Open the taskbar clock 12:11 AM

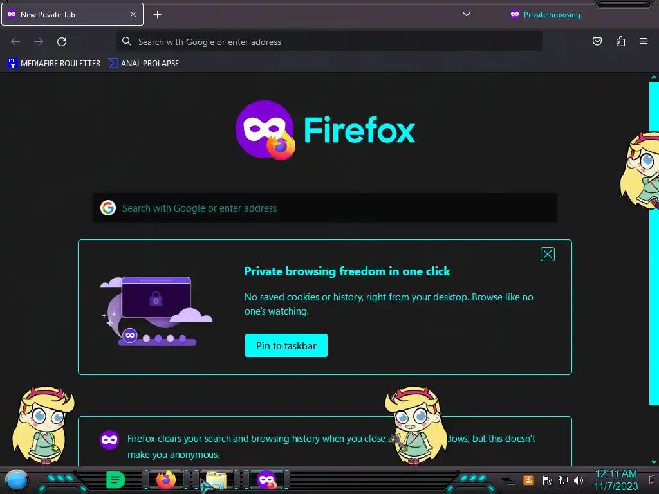[x=616, y=480]
